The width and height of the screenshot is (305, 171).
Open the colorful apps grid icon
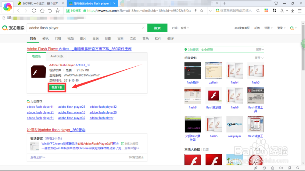tap(266, 11)
